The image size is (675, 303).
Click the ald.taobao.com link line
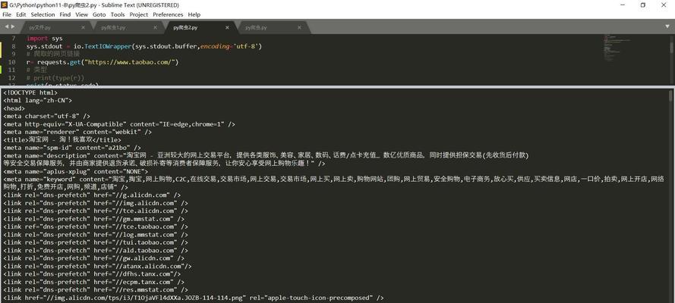[95, 250]
